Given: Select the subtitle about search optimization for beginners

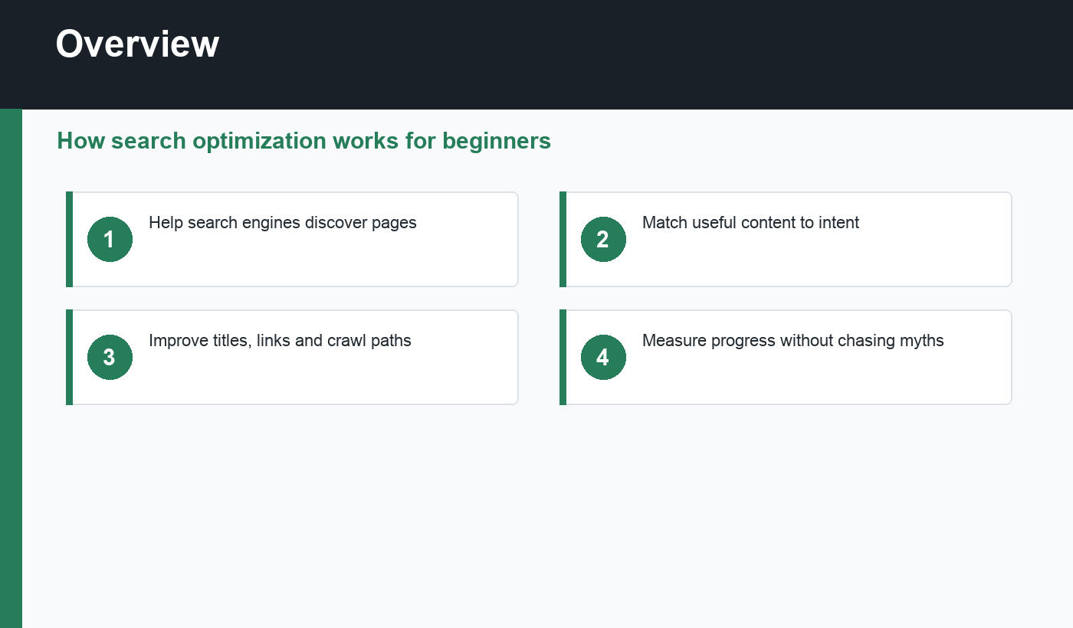Looking at the screenshot, I should tap(304, 141).
